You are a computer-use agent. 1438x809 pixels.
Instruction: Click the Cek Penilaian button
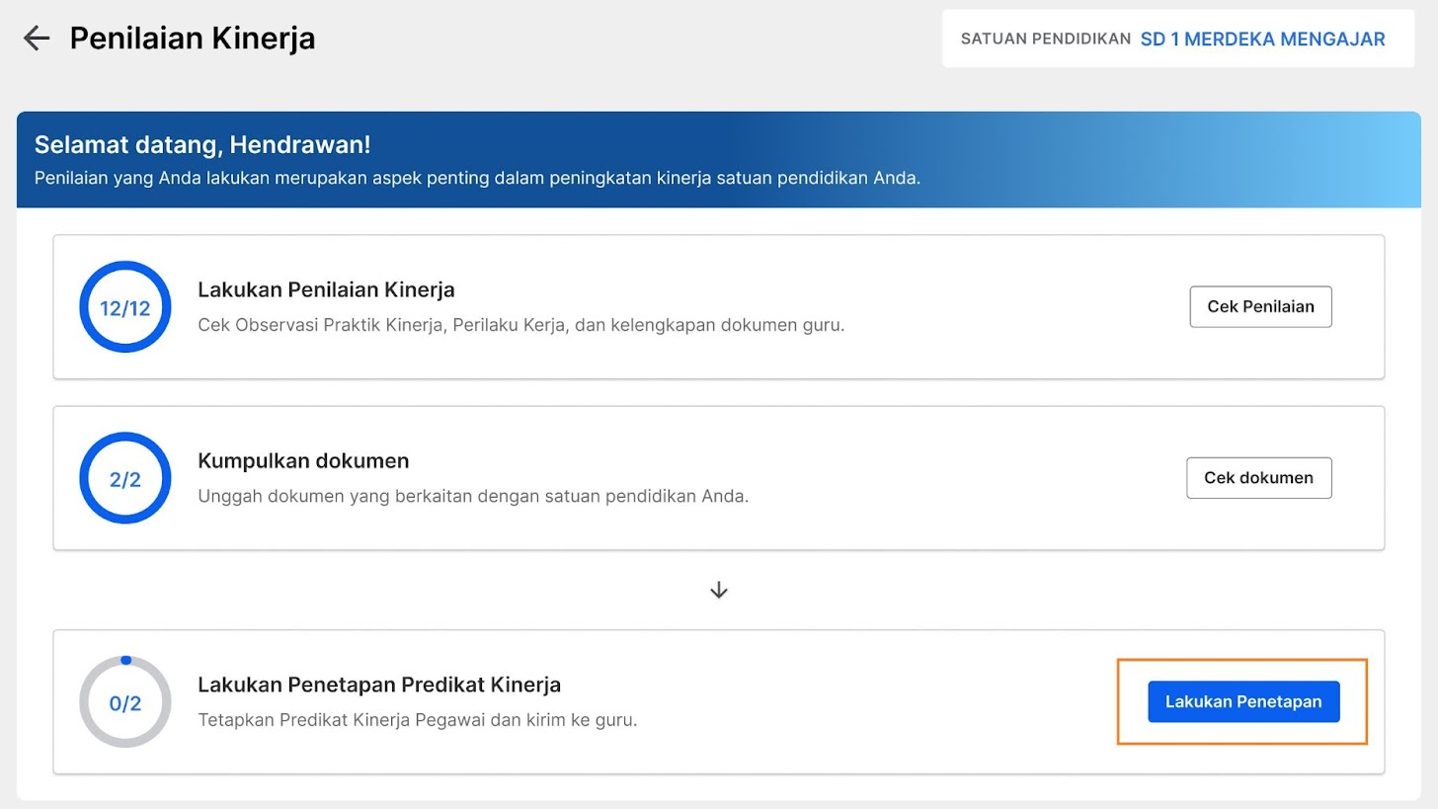(x=1260, y=306)
